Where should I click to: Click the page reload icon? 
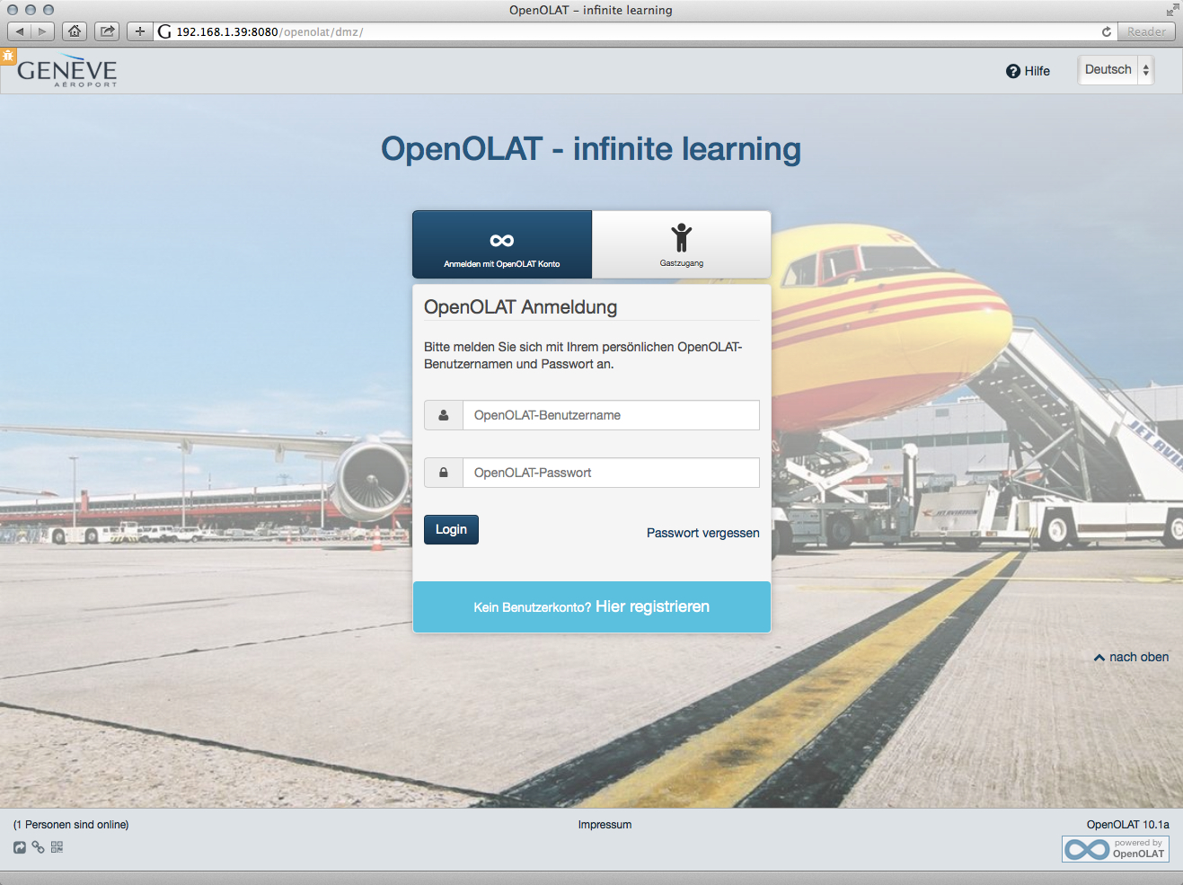click(1106, 31)
